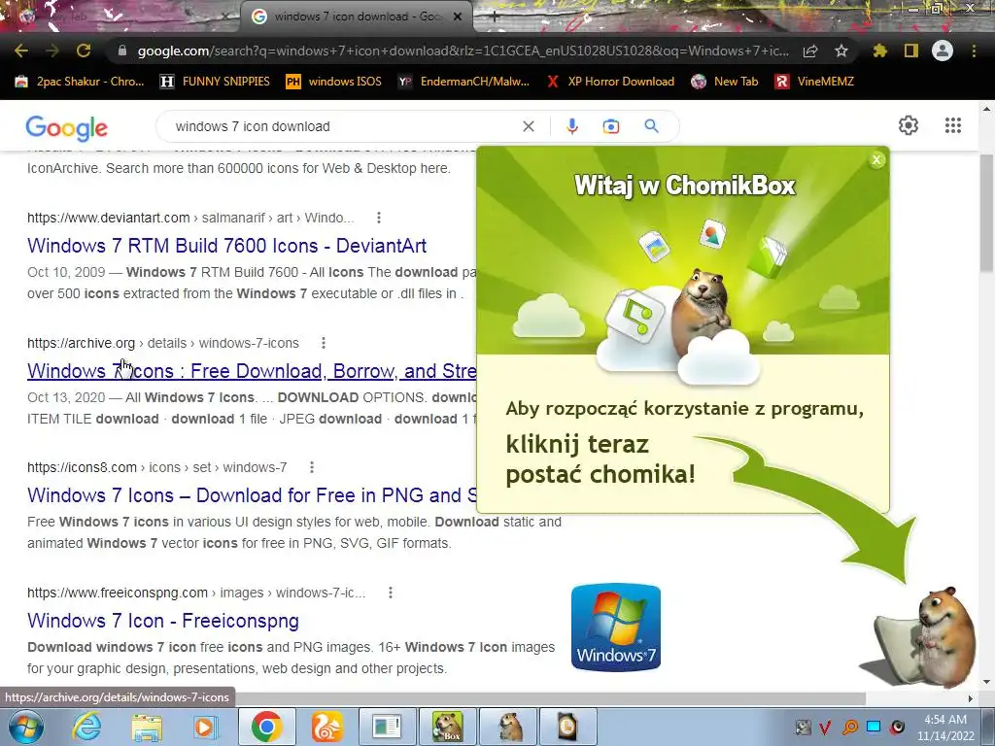Open the icons8 Windows 7 Icons result
The width and height of the screenshot is (995, 746).
[x=252, y=494]
